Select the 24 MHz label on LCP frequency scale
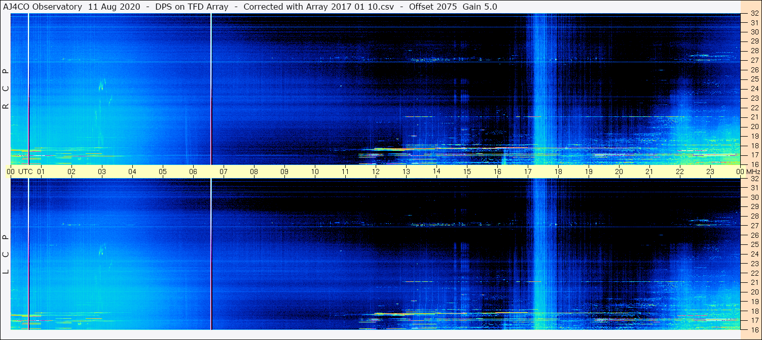Screen dimensions: 762x340 tap(754, 254)
